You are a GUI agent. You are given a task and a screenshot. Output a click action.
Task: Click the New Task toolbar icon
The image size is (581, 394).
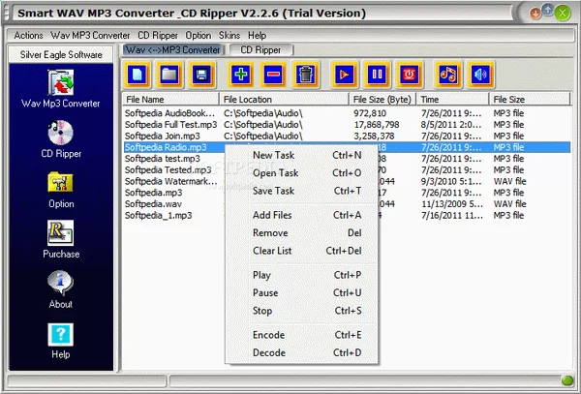pyautogui.click(x=138, y=74)
